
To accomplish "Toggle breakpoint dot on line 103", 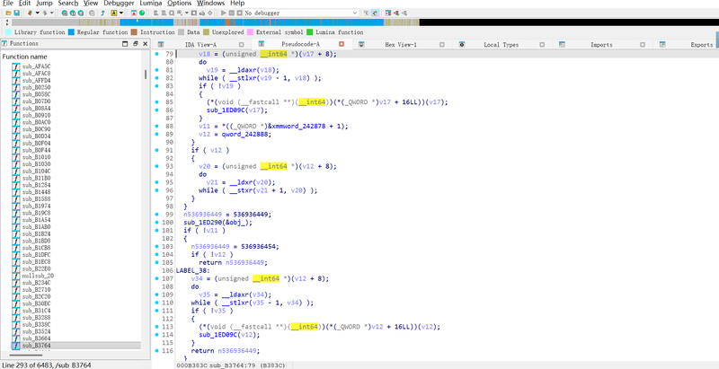I will [x=157, y=246].
